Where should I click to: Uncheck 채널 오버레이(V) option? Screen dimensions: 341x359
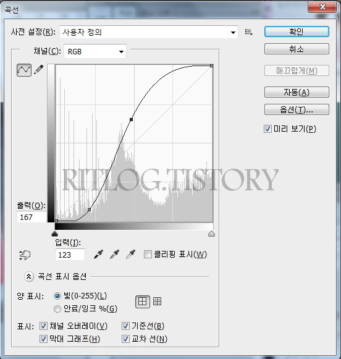click(43, 326)
